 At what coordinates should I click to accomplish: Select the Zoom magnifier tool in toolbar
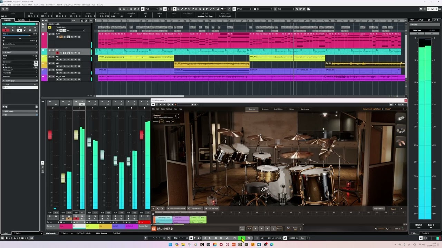pos(200,9)
